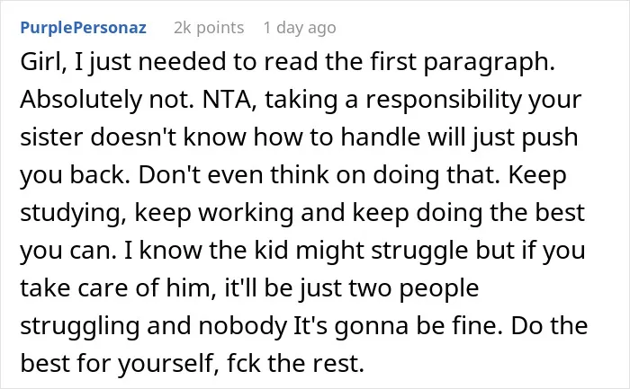
Task: Click the word "studying," in the comment
Action: pos(74,213)
